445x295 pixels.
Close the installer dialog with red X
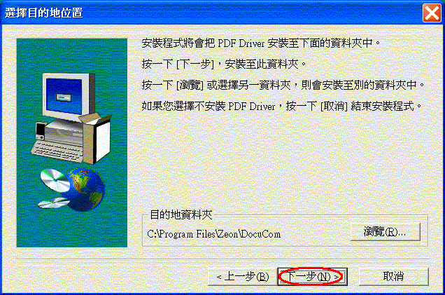point(432,13)
